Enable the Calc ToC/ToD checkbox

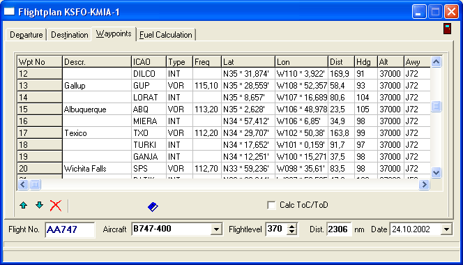(271, 205)
